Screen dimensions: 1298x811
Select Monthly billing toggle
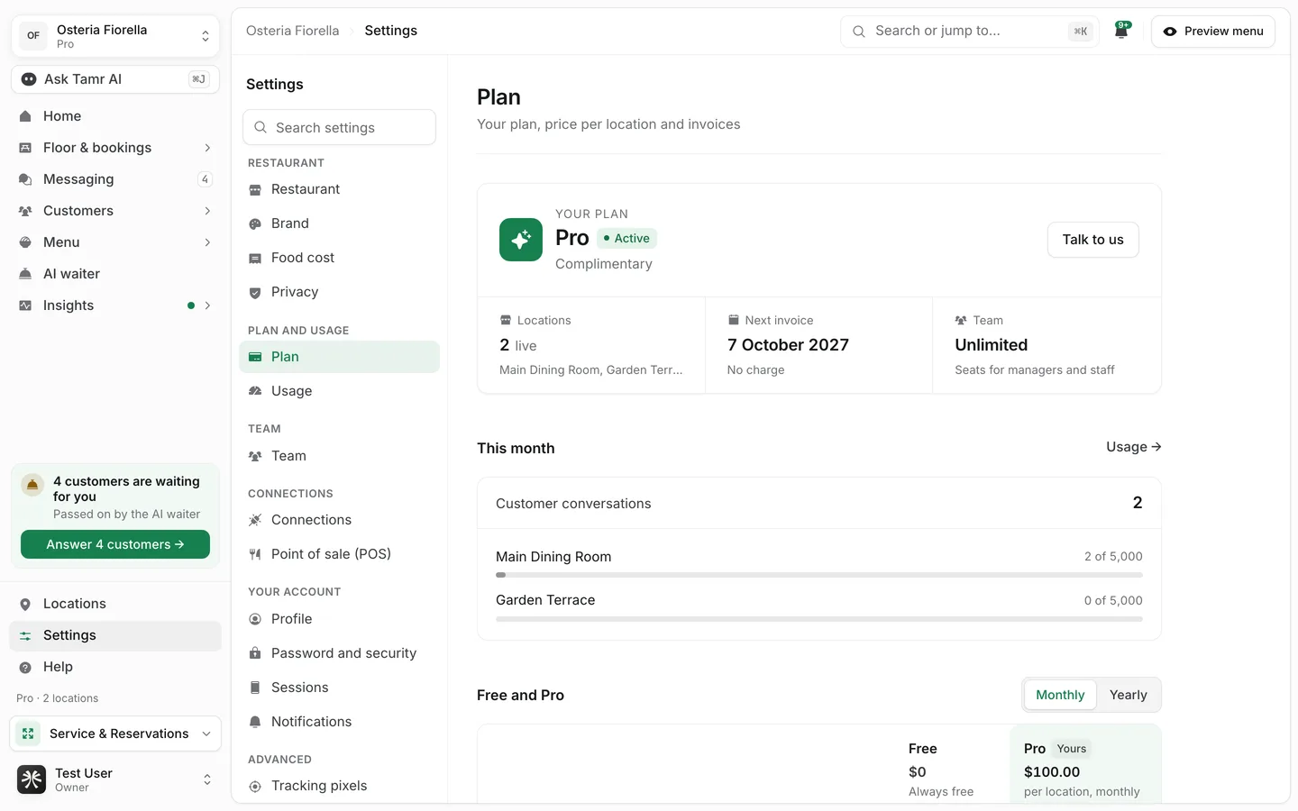tap(1060, 695)
